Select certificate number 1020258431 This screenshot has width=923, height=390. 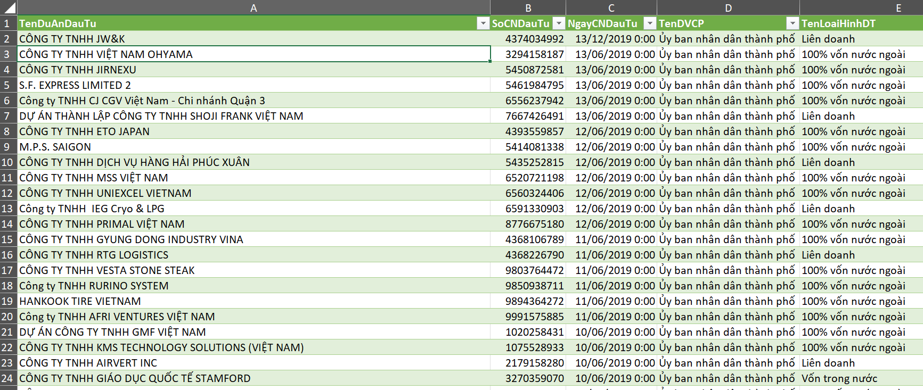528,332
